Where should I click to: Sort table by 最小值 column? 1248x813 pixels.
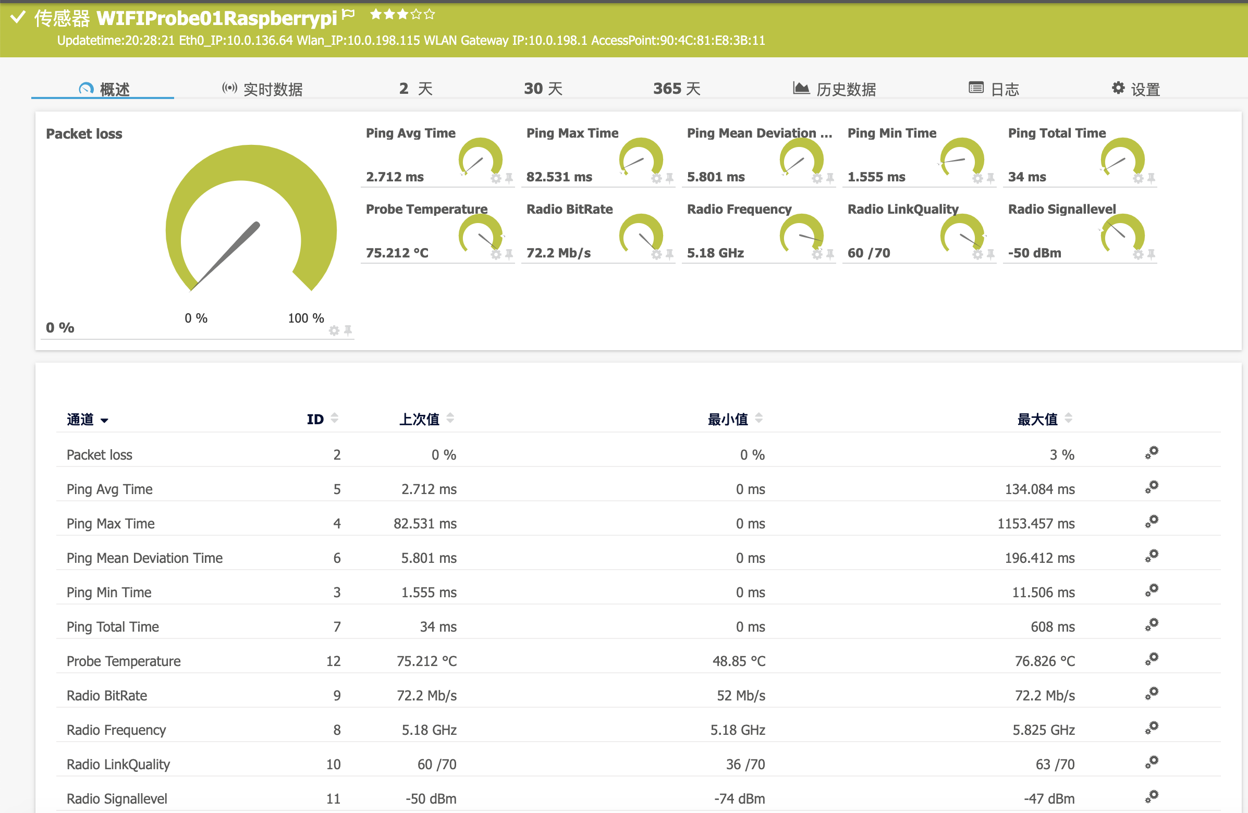[x=735, y=419]
